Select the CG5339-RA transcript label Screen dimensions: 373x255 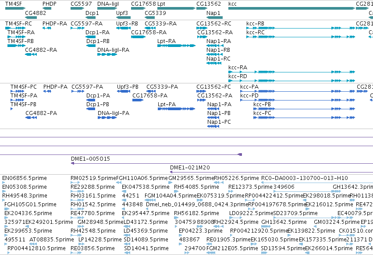click(160, 24)
